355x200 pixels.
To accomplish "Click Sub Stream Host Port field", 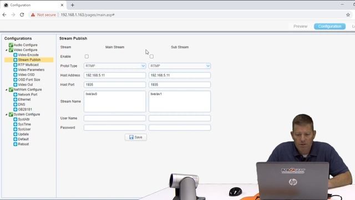I will [x=180, y=84].
